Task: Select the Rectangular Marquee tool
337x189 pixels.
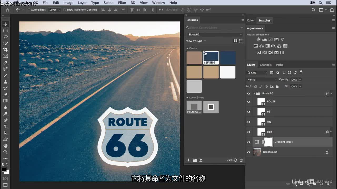Action: 6,30
